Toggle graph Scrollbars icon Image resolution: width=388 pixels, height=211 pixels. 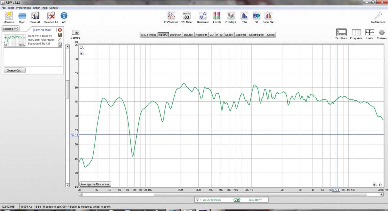[341, 32]
